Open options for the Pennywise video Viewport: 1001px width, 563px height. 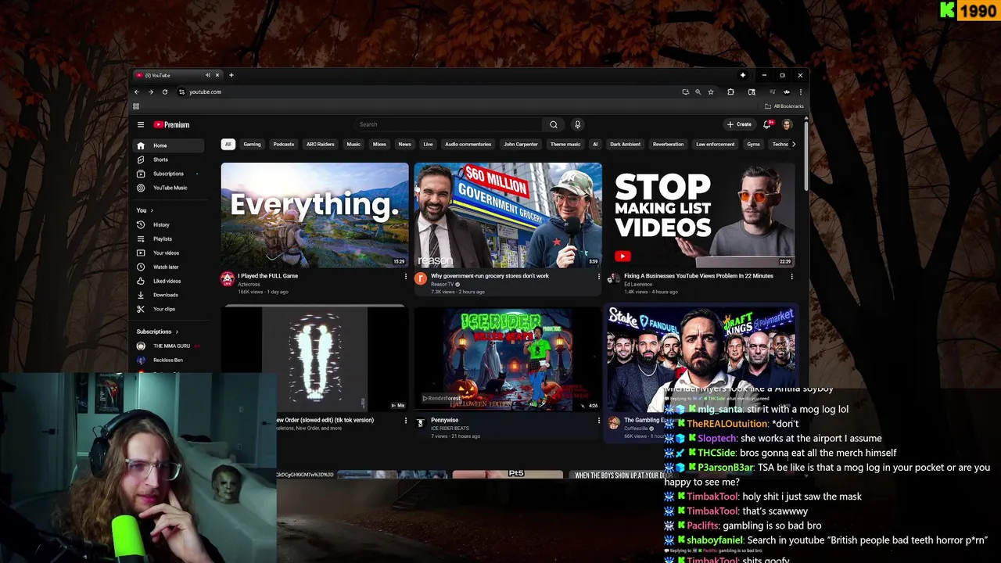click(599, 421)
